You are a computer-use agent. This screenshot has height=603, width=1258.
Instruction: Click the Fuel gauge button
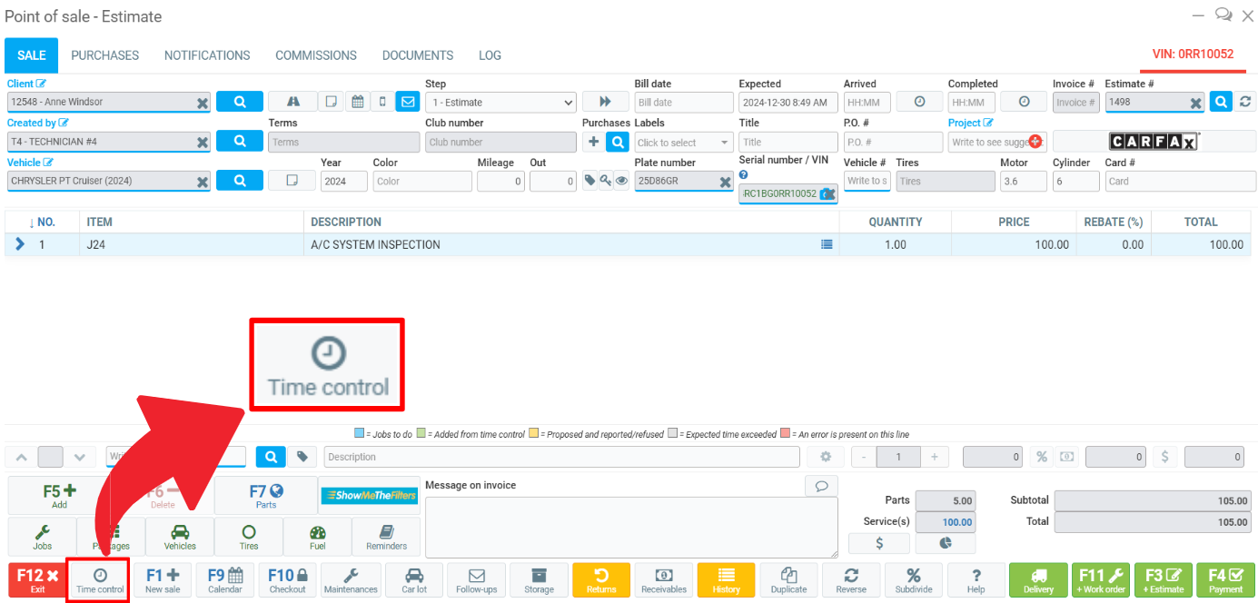(x=317, y=537)
